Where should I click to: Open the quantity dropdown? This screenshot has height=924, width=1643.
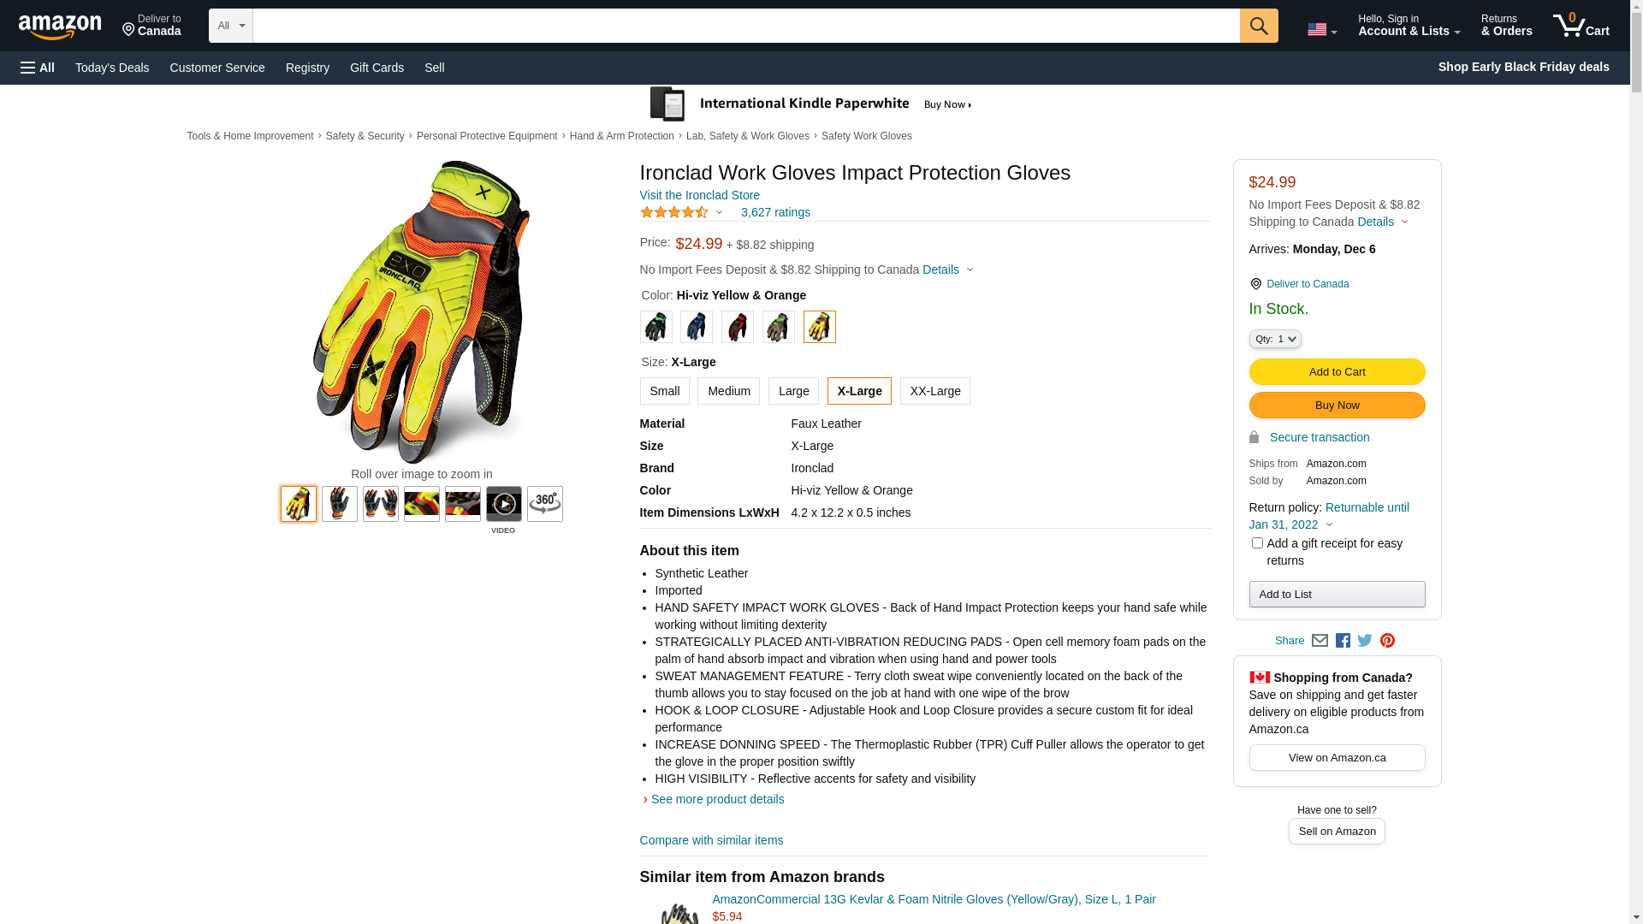click(x=1275, y=339)
